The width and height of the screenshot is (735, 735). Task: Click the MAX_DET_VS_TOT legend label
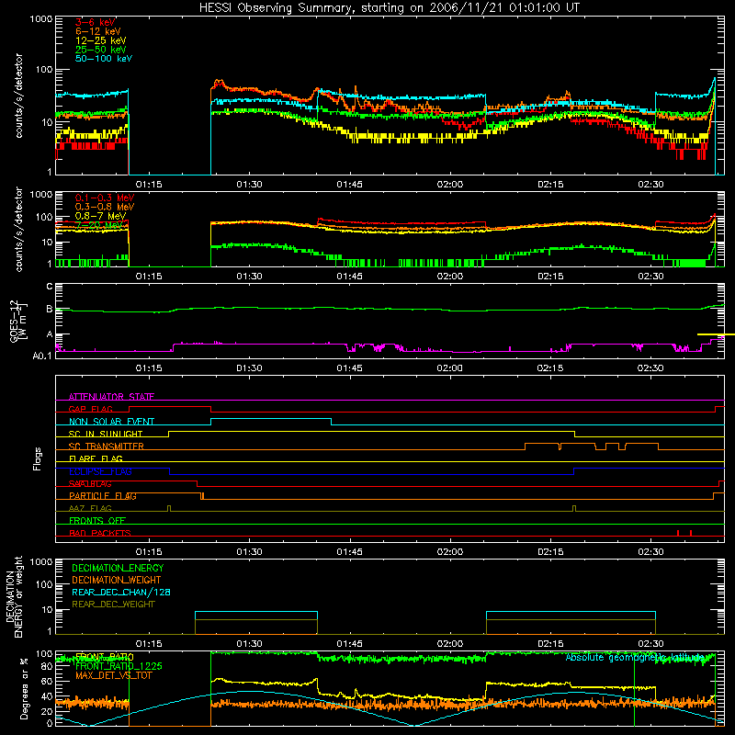tap(114, 675)
